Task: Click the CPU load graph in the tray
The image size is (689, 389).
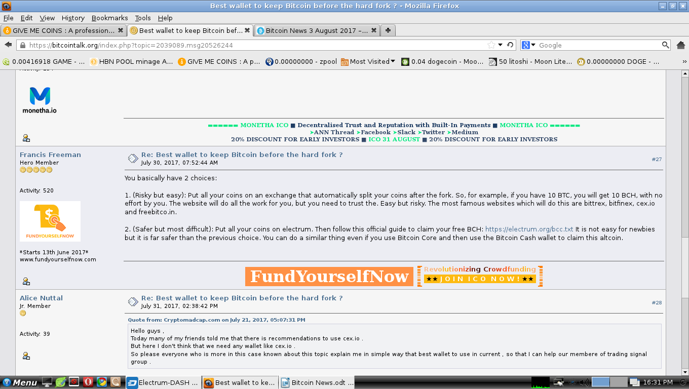Action: [540, 382]
